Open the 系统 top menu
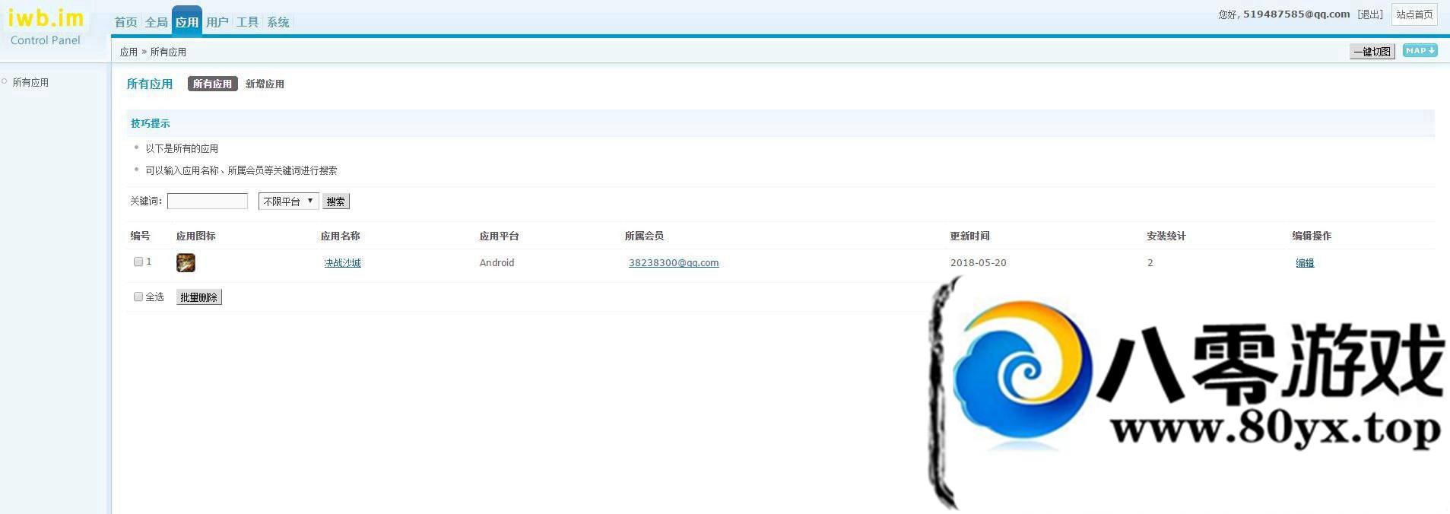 coord(278,22)
